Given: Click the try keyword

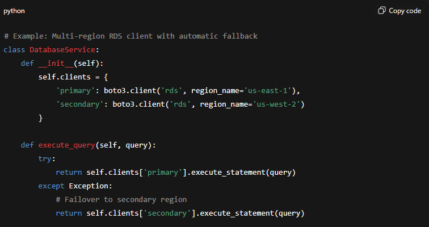Looking at the screenshot, I should click(47, 158).
